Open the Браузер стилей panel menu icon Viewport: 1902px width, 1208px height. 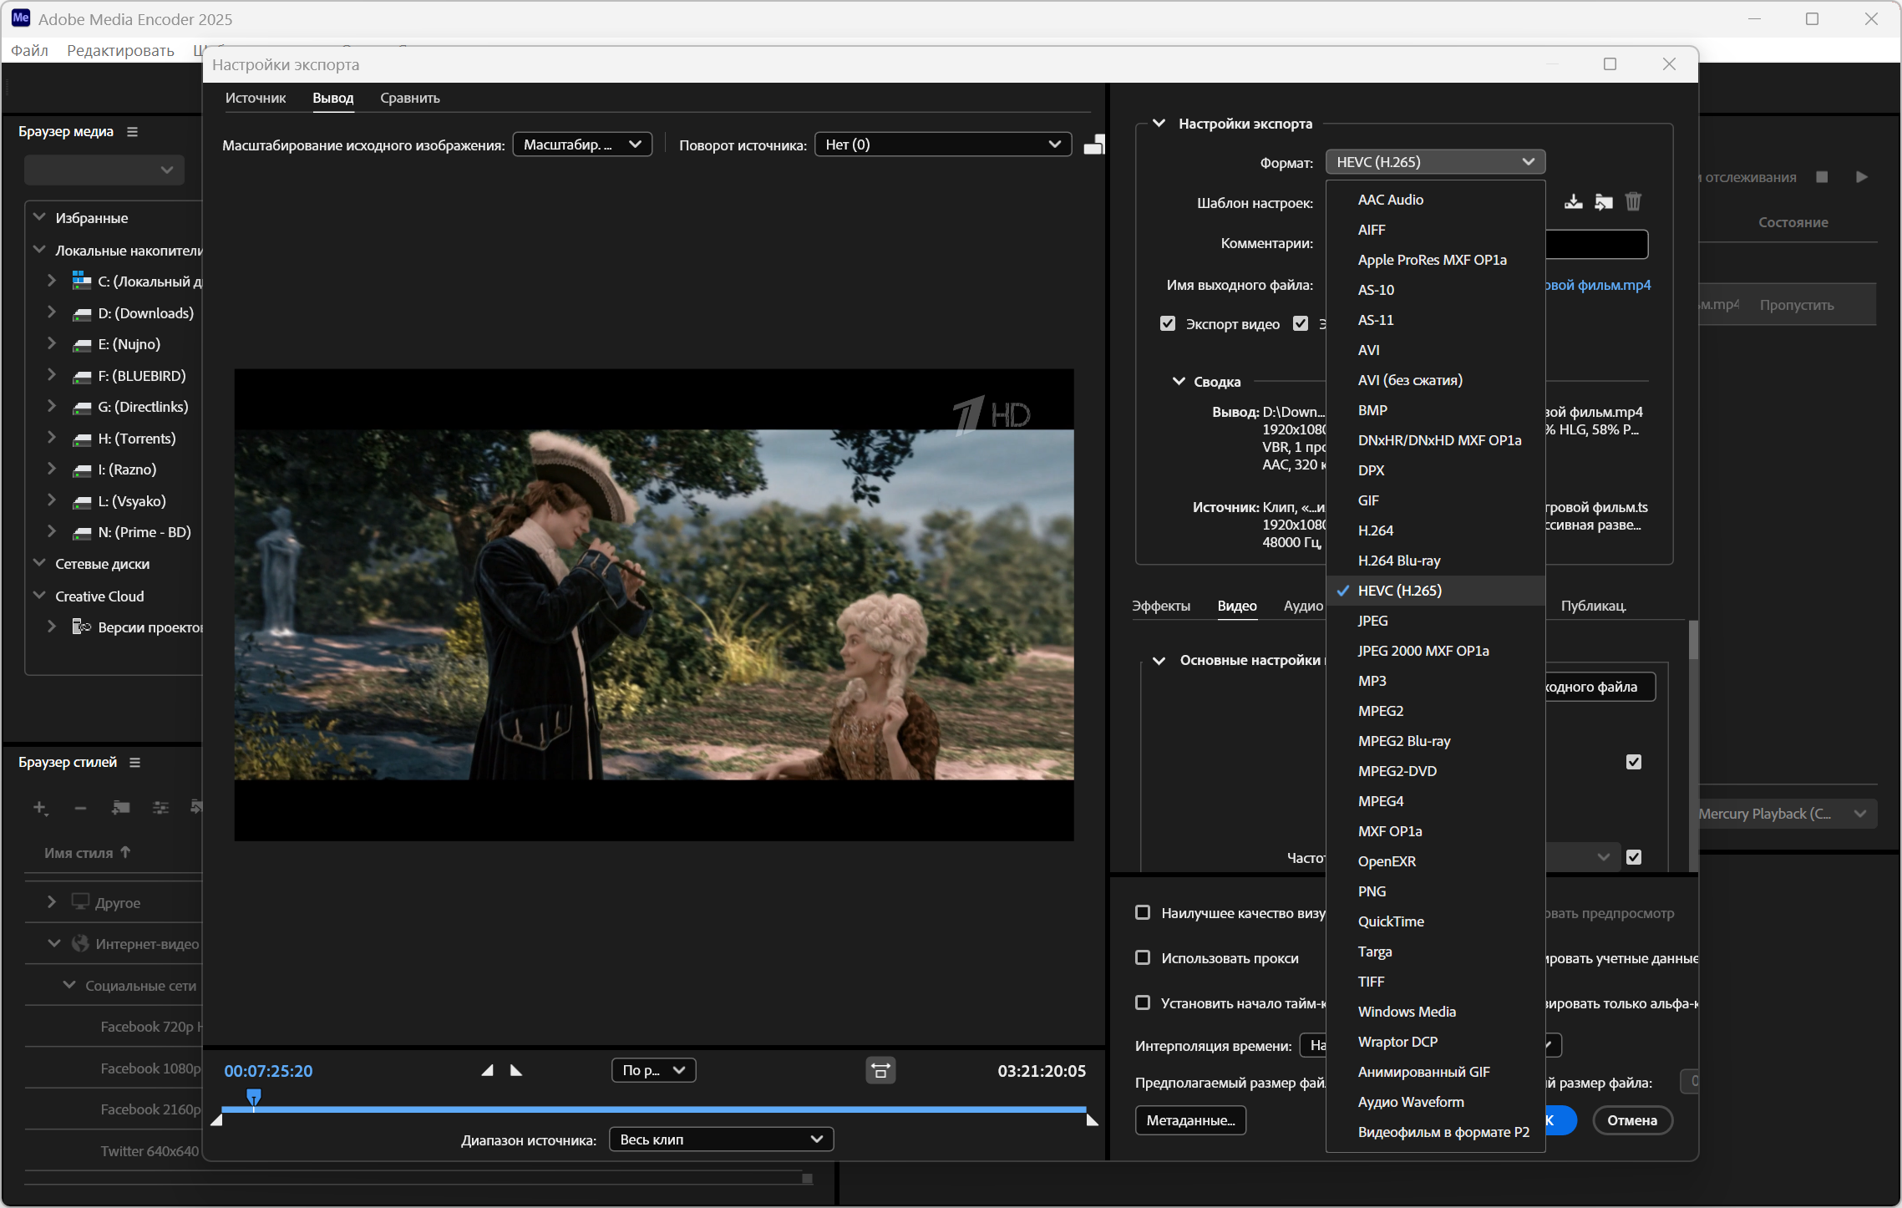point(134,762)
